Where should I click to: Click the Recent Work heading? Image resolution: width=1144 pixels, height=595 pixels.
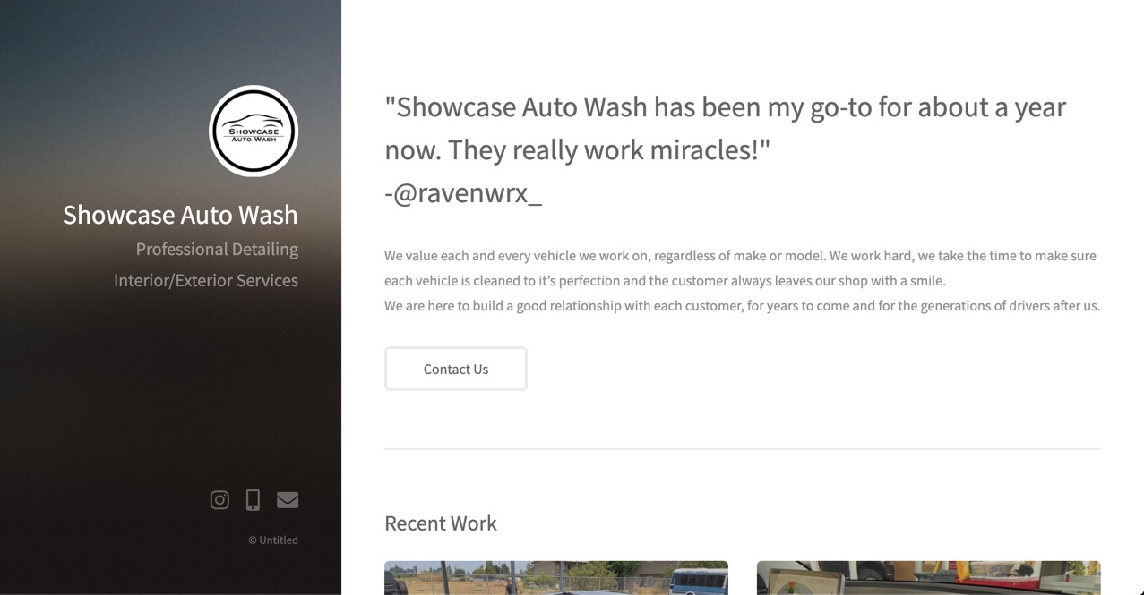441,523
